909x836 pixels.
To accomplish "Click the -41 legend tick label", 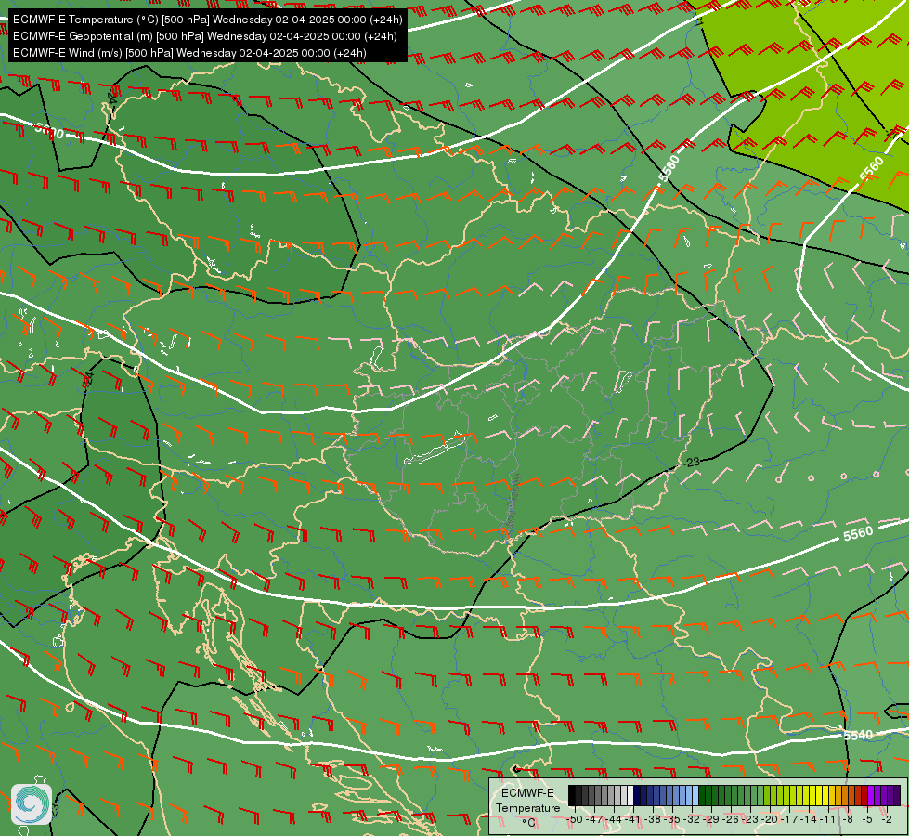I will click(x=633, y=820).
